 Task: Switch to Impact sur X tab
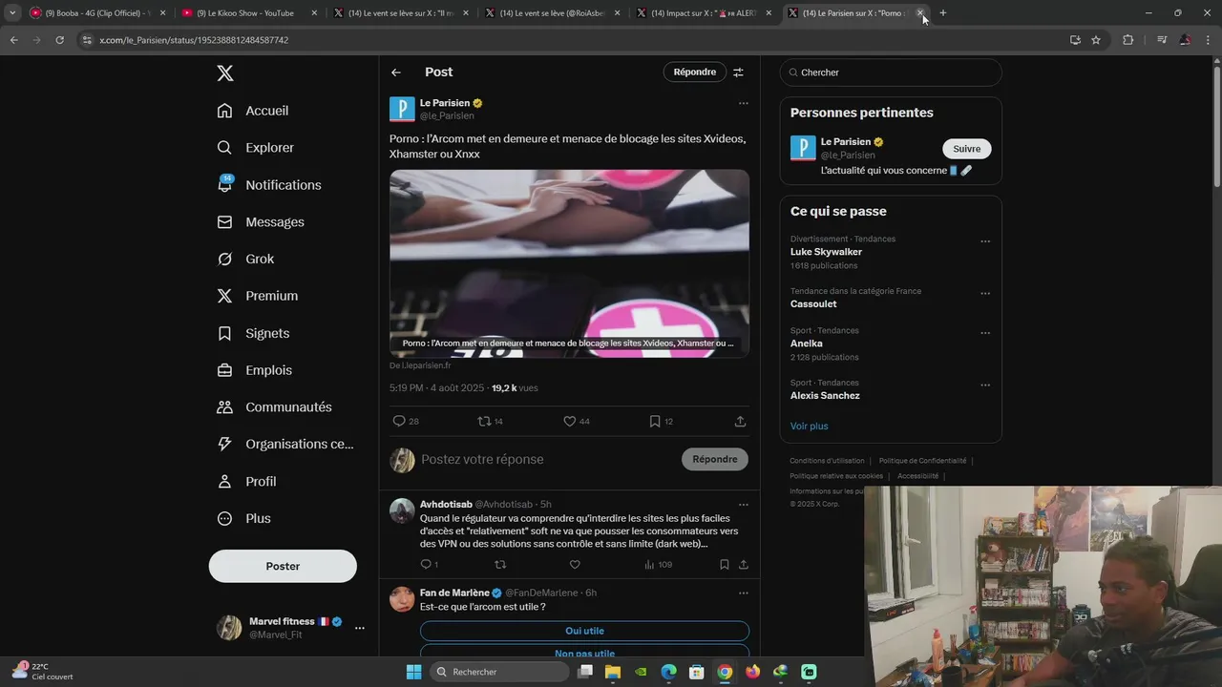tap(702, 13)
